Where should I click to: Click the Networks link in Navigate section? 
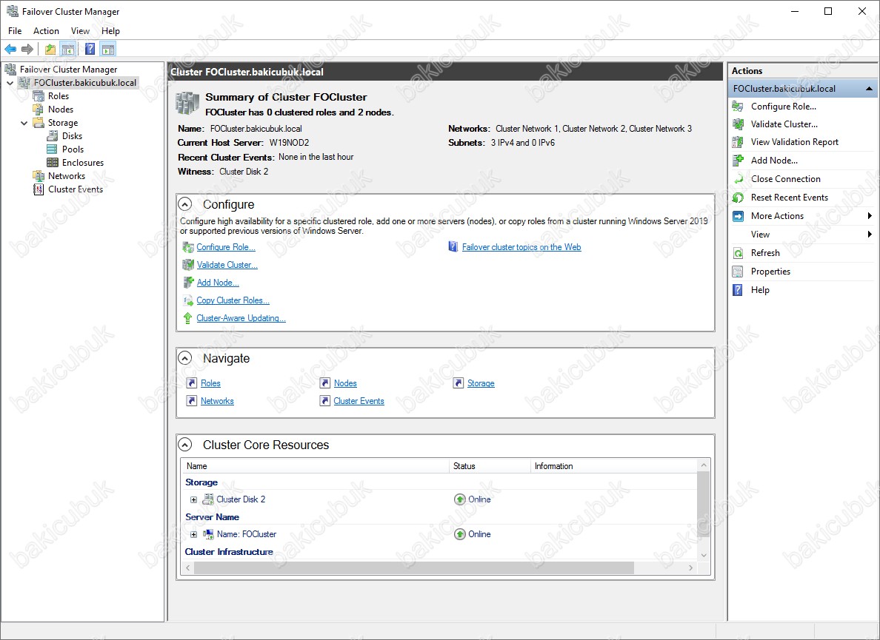[217, 401]
